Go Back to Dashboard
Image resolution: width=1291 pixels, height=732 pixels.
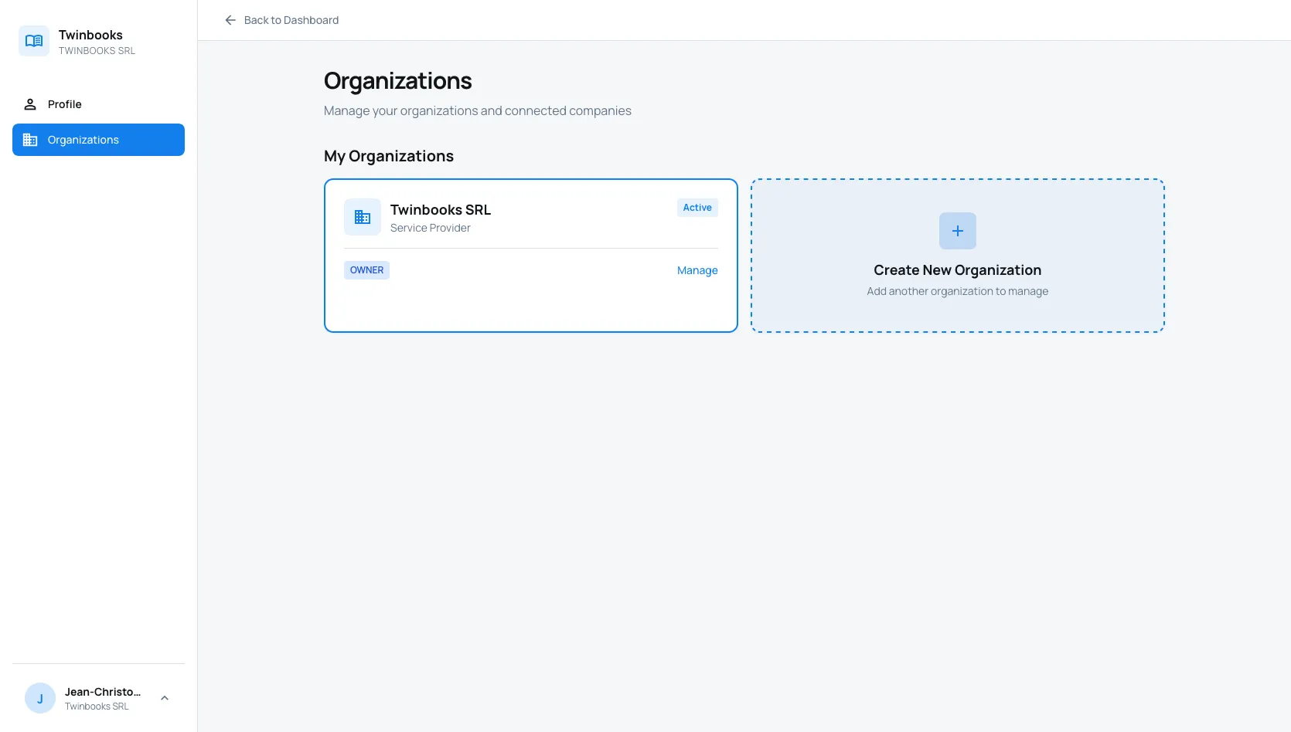click(281, 20)
